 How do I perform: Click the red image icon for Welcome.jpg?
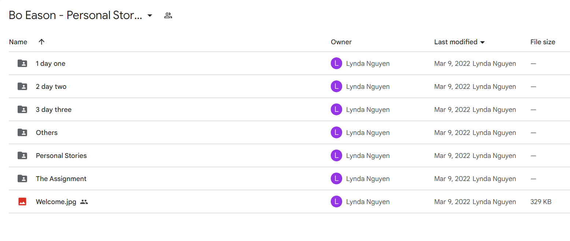(x=22, y=202)
